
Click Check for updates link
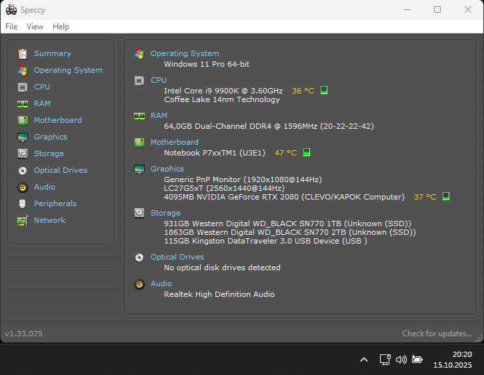[437, 334]
